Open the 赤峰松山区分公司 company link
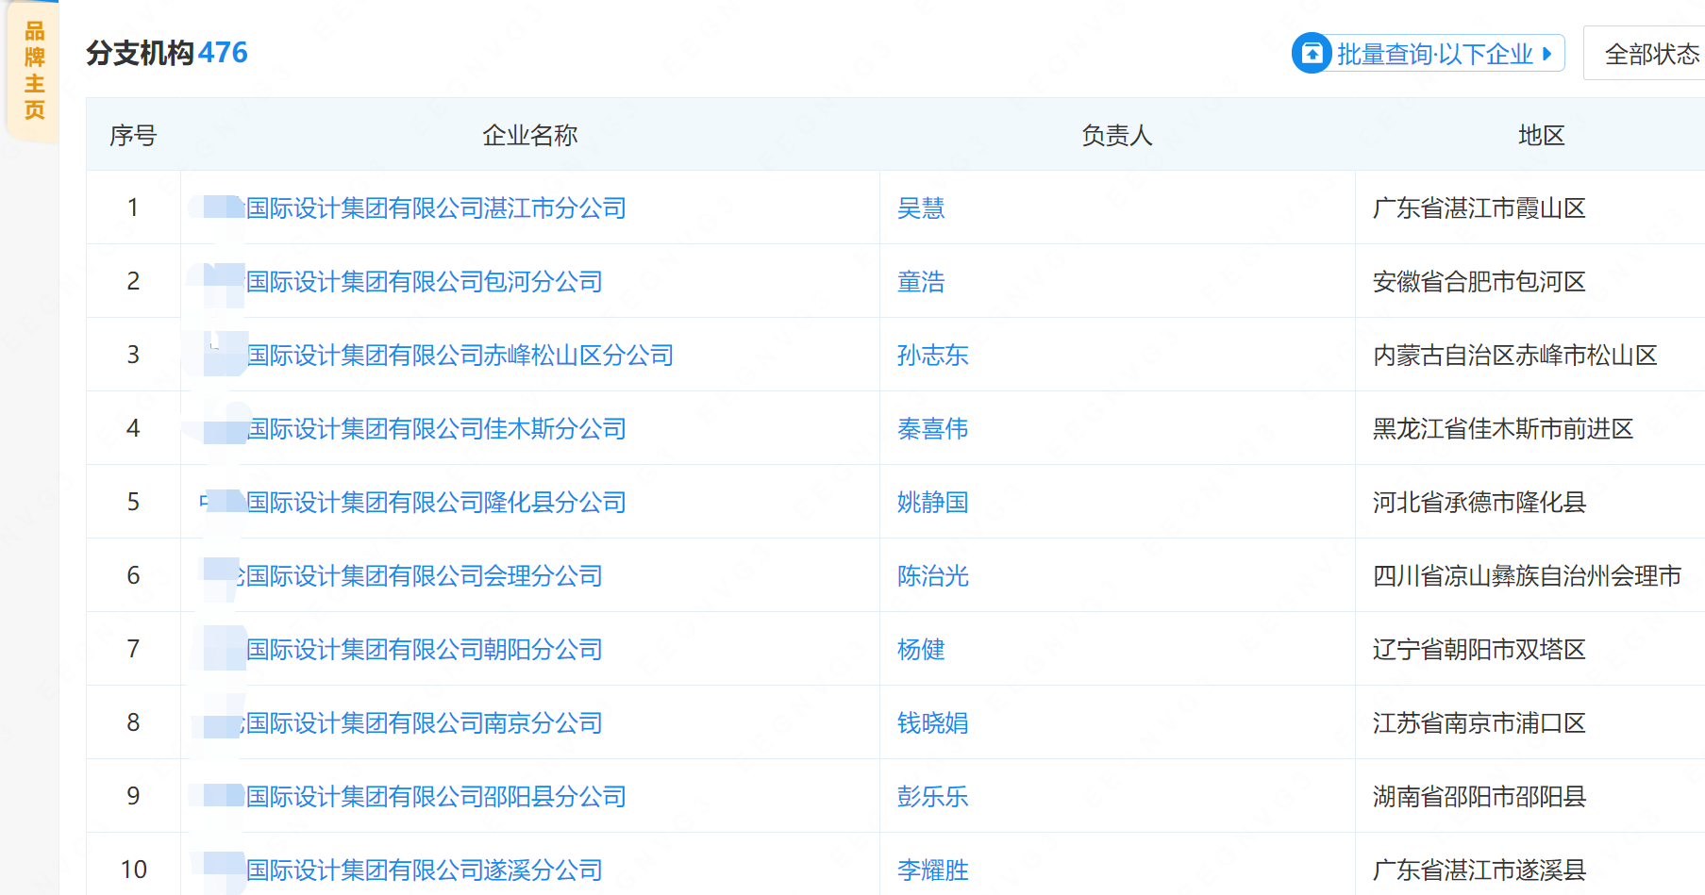1705x895 pixels. point(460,356)
